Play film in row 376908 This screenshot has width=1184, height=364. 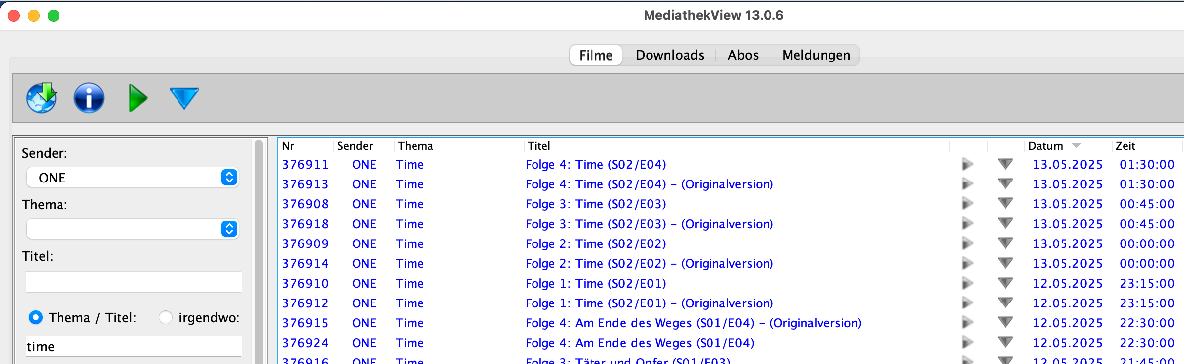[x=967, y=204]
